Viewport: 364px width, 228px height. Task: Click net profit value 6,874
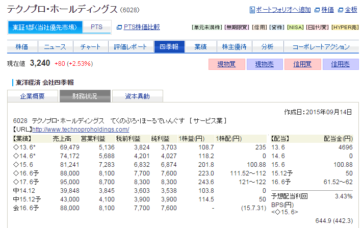pos(169,165)
